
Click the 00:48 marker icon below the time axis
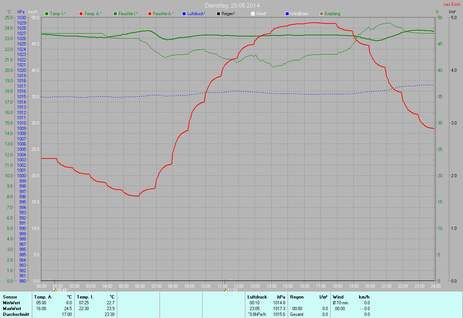pyautogui.click(x=54, y=289)
